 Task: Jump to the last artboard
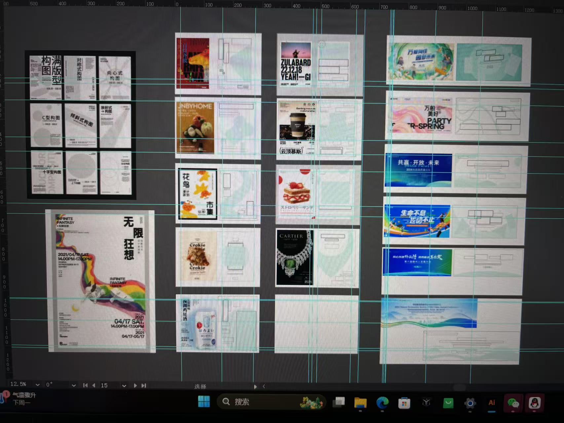pos(144,386)
